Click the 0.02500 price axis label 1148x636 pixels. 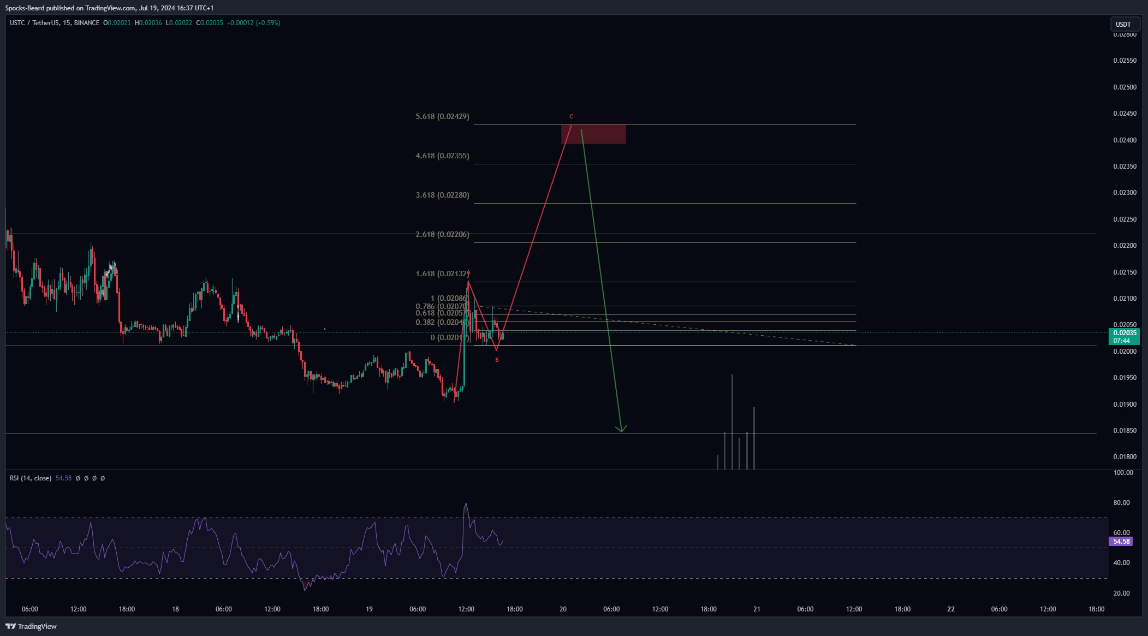click(1125, 87)
